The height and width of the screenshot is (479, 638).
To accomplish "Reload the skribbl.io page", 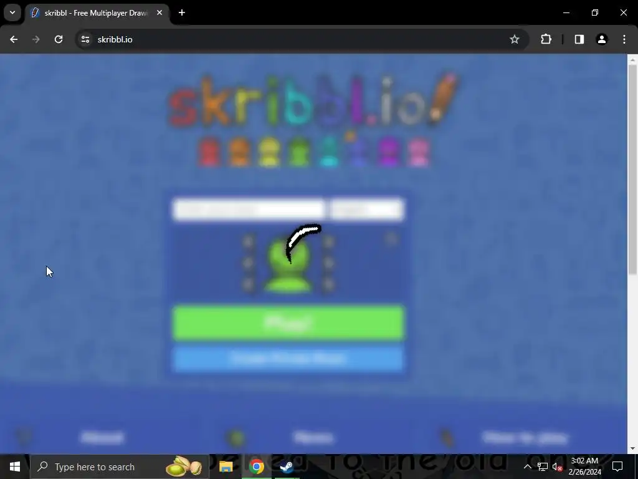I will [59, 39].
